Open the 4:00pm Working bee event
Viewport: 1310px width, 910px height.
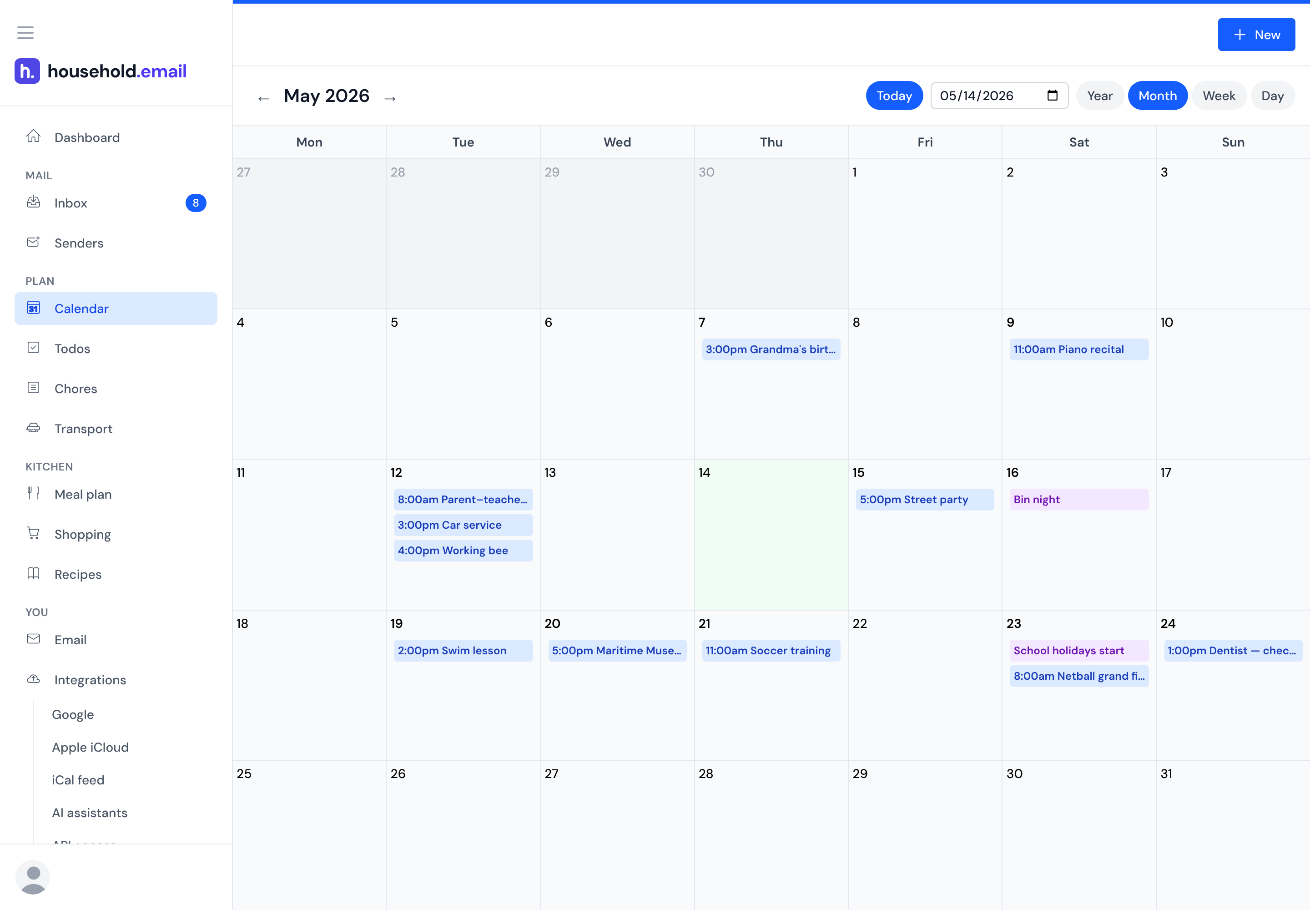pos(463,550)
